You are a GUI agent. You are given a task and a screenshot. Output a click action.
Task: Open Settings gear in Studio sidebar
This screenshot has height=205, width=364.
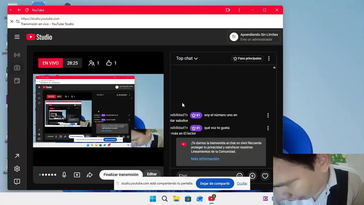click(x=17, y=169)
